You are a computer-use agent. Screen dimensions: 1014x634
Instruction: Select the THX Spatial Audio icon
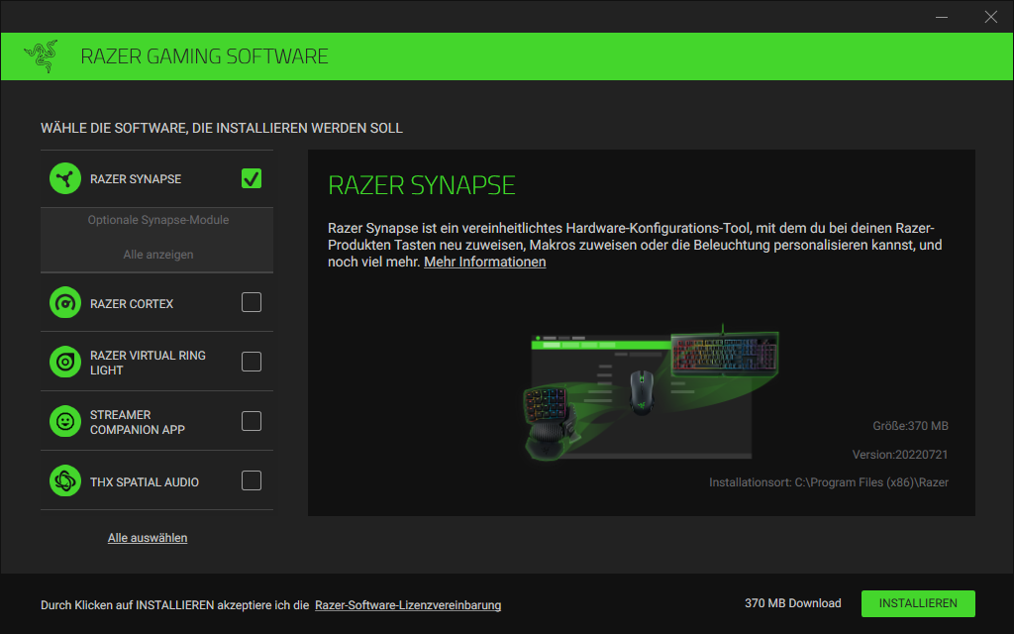(65, 480)
